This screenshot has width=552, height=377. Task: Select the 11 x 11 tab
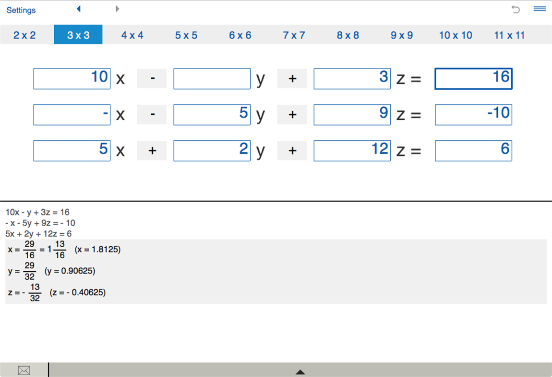coord(509,34)
